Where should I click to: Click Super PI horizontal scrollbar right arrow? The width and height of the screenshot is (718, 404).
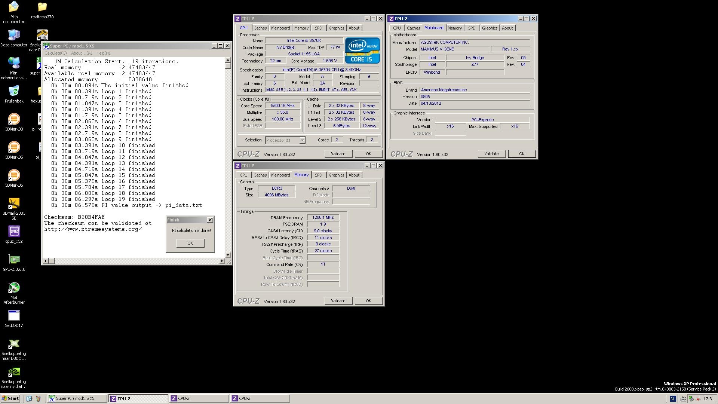(222, 261)
